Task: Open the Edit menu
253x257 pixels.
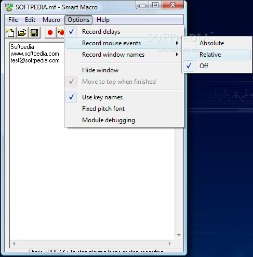Action: click(x=30, y=20)
